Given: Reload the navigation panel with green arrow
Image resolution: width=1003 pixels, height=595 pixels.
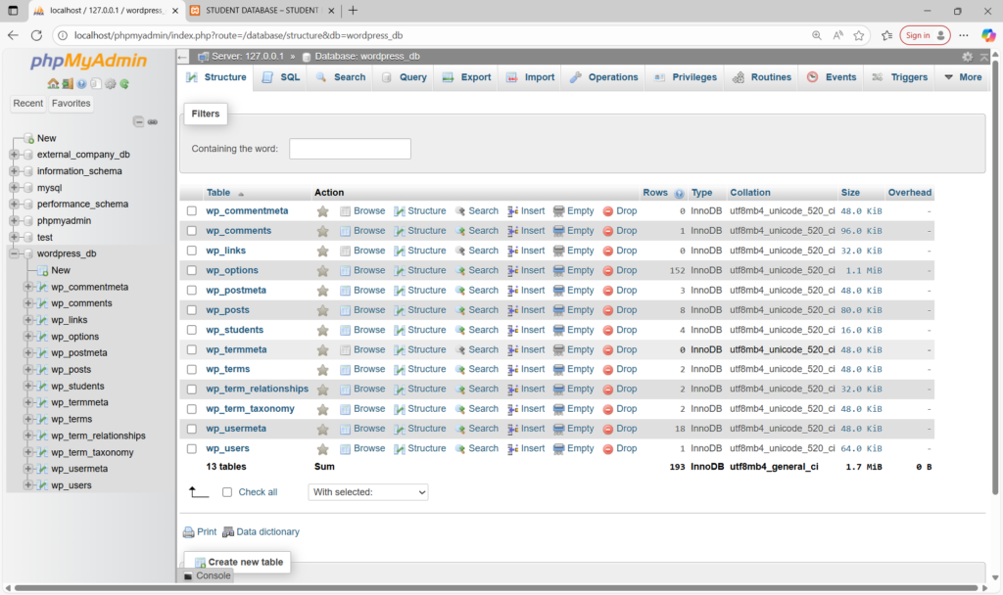Looking at the screenshot, I should 124,84.
